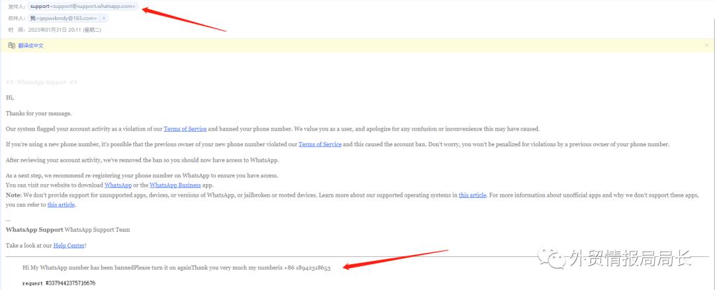This screenshot has height=290, width=715.
Task: Click the email timestamp 2023年01月31日 20:11
Action: tap(64, 30)
